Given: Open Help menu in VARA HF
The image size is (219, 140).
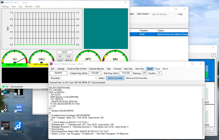Looking at the screenshot, I should pyautogui.click(x=37, y=7).
